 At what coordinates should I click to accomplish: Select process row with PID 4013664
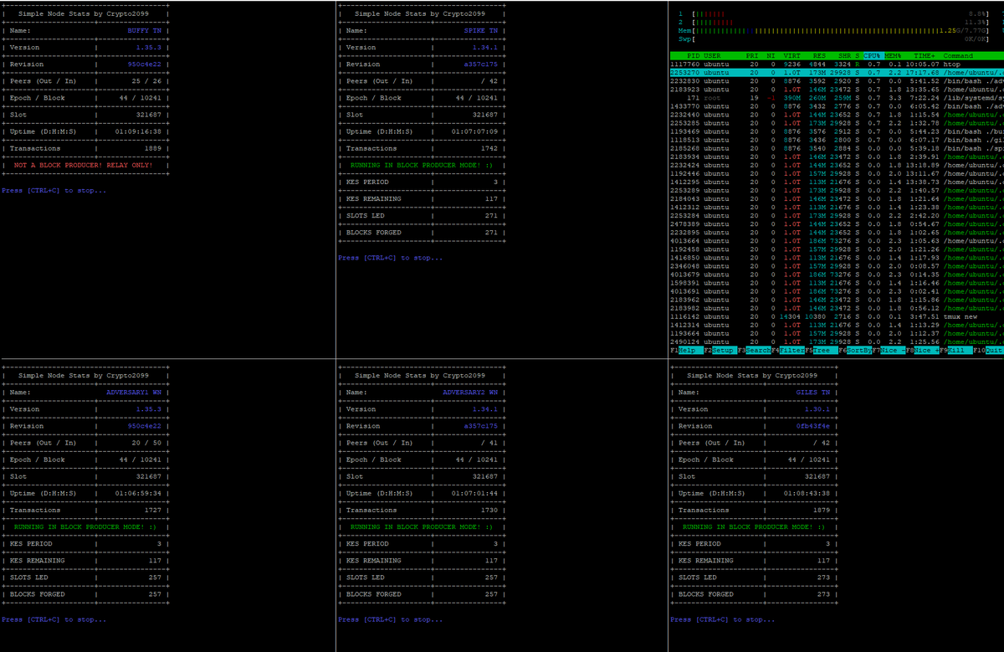837,241
